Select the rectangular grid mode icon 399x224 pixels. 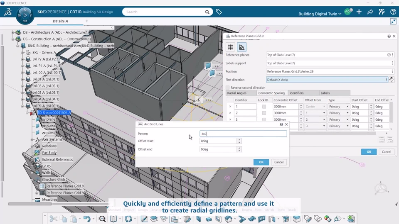coord(230,47)
